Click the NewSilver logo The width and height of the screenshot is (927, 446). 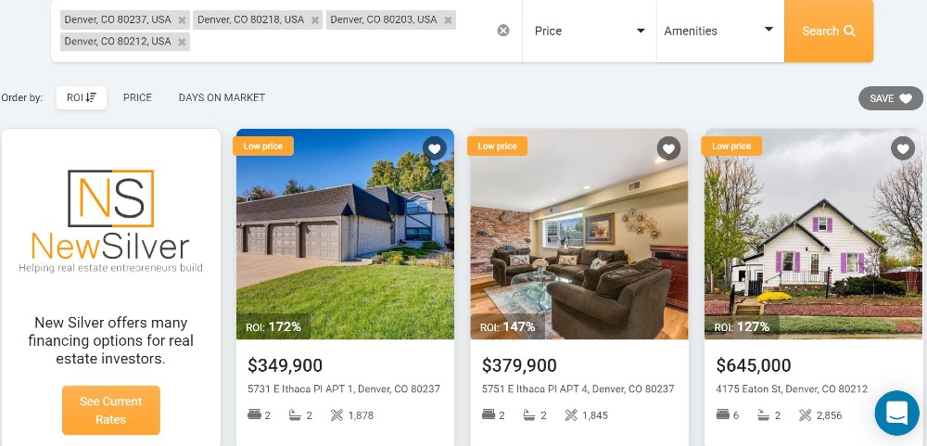pos(111,221)
